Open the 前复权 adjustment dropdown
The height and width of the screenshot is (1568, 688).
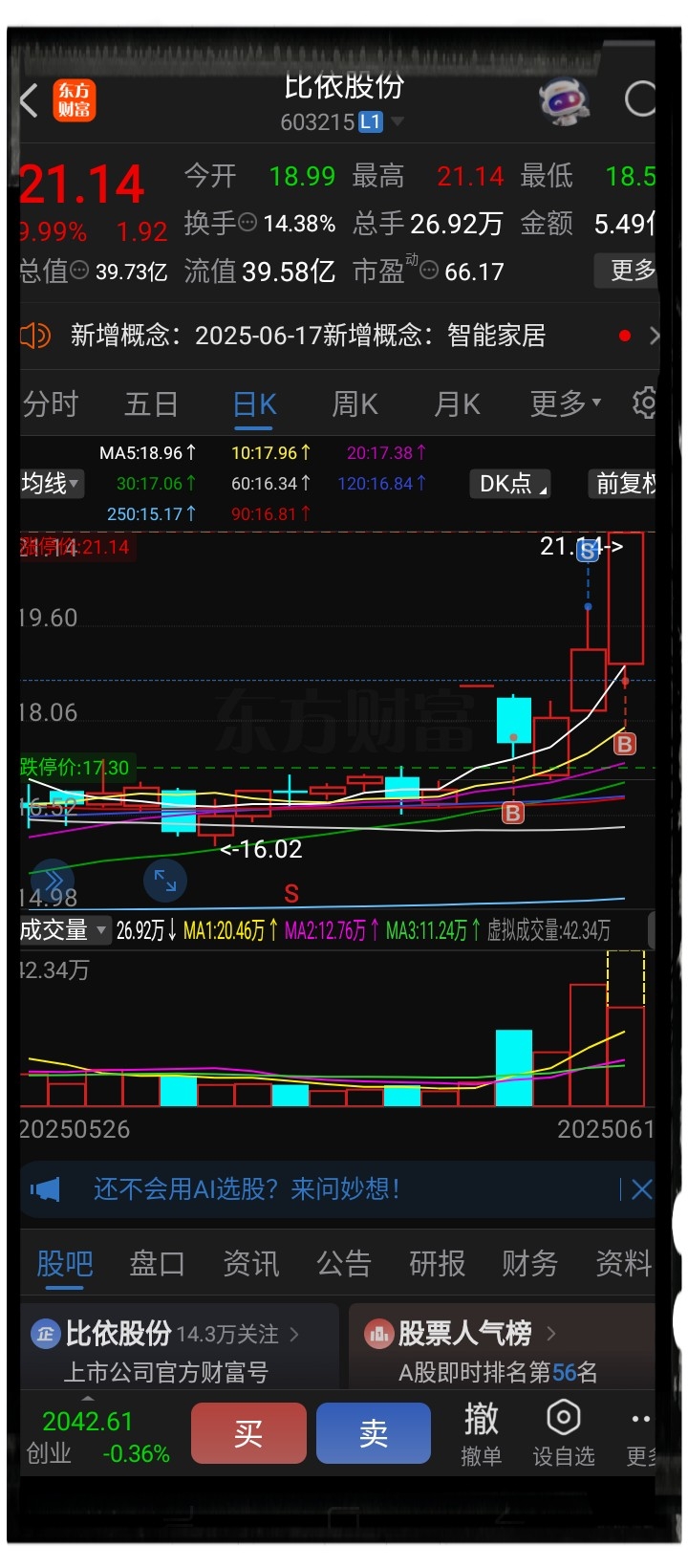621,484
